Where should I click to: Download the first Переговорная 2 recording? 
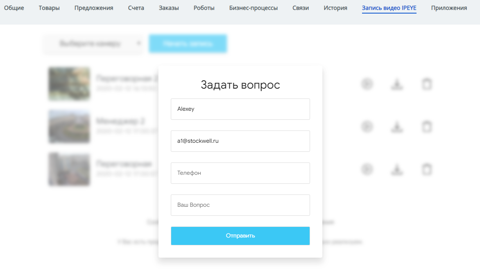pos(396,84)
